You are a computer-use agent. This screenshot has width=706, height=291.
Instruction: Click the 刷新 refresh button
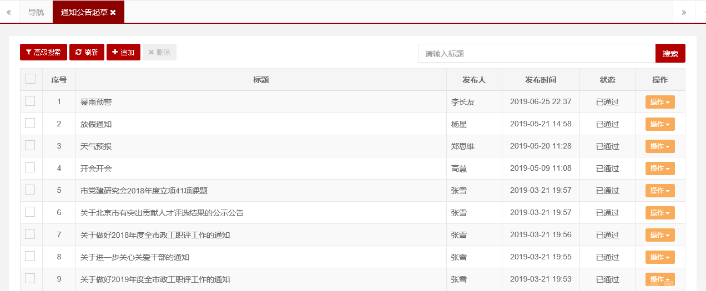tap(87, 52)
